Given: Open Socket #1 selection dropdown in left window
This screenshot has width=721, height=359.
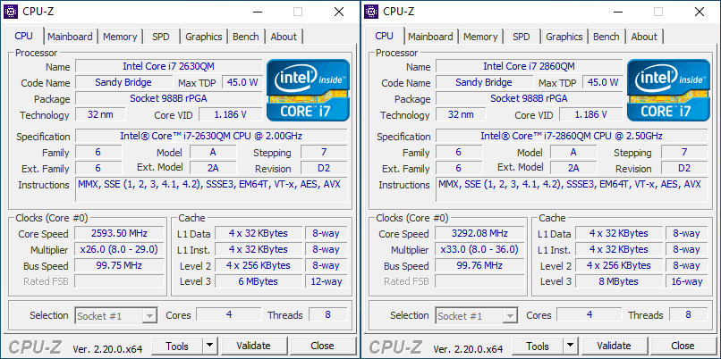Looking at the screenshot, I should coord(116,316).
